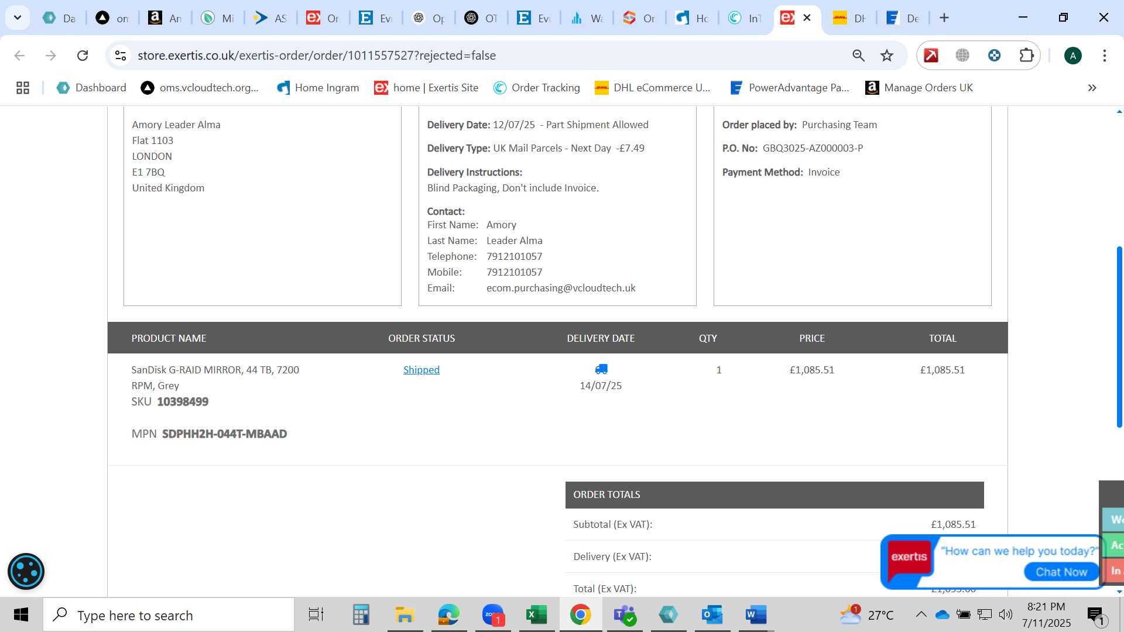Click the page vertical scrollbar thumb
The image size is (1124, 632).
click(x=1119, y=336)
